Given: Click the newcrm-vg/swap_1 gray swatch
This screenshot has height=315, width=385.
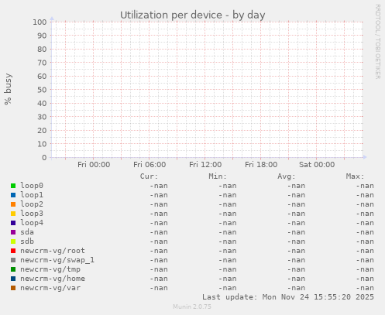Looking at the screenshot, I should pyautogui.click(x=13, y=260).
